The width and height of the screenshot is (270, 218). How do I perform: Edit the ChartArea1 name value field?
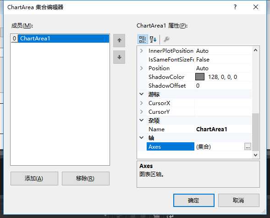click(223, 129)
